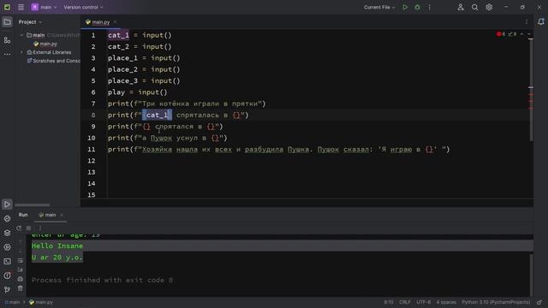This screenshot has width=548, height=308.
Task: Click the error stripe mark on scrollbar
Action: click(531, 94)
